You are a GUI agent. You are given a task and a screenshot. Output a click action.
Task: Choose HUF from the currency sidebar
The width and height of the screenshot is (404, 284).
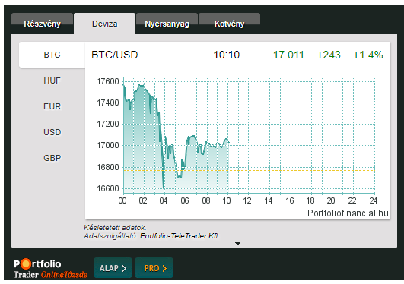point(52,80)
